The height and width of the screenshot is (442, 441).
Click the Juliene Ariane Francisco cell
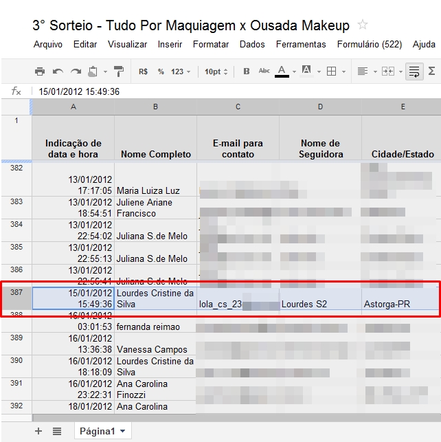pyautogui.click(x=155, y=208)
